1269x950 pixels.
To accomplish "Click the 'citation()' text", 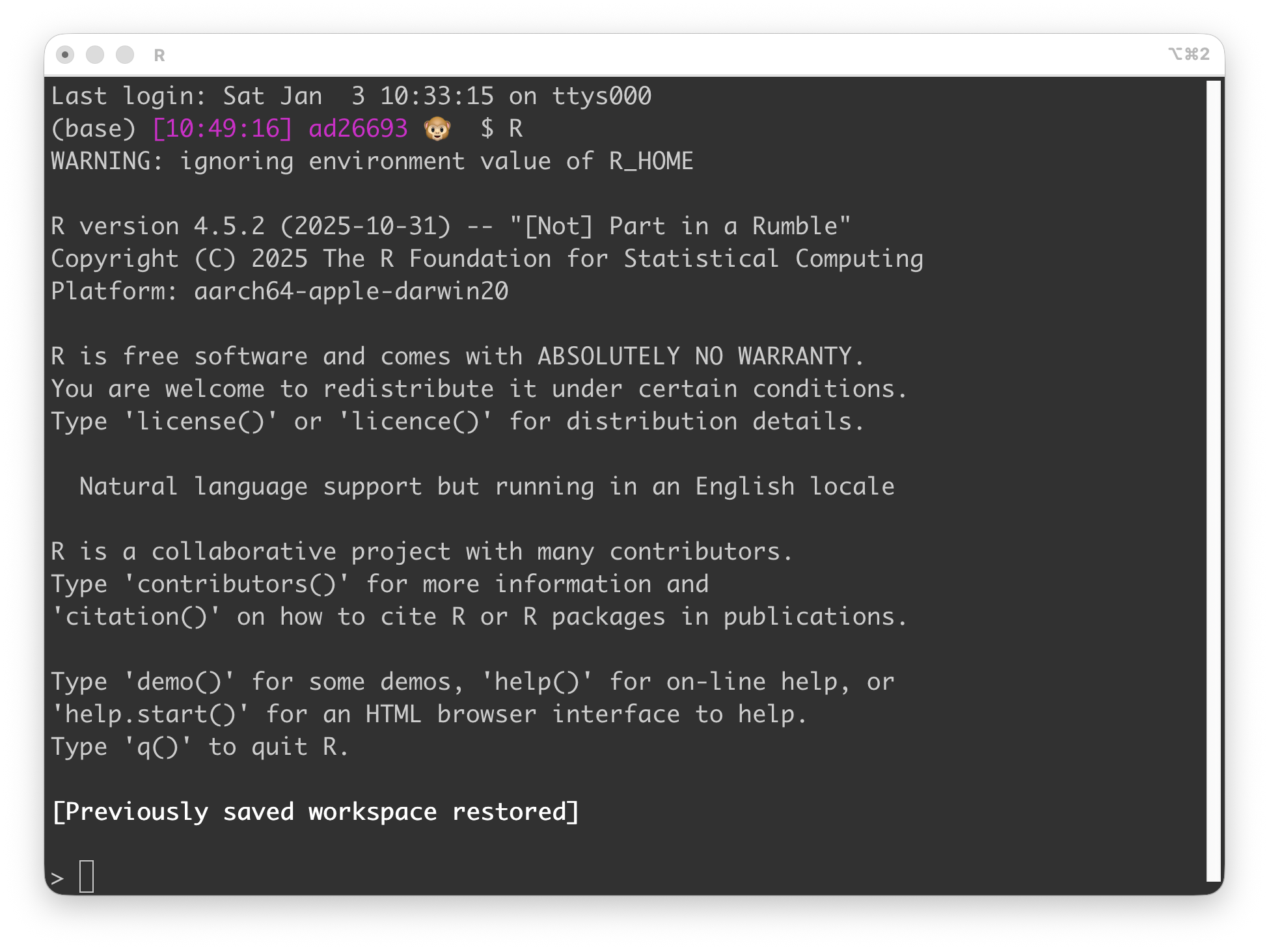I will tap(136, 617).
